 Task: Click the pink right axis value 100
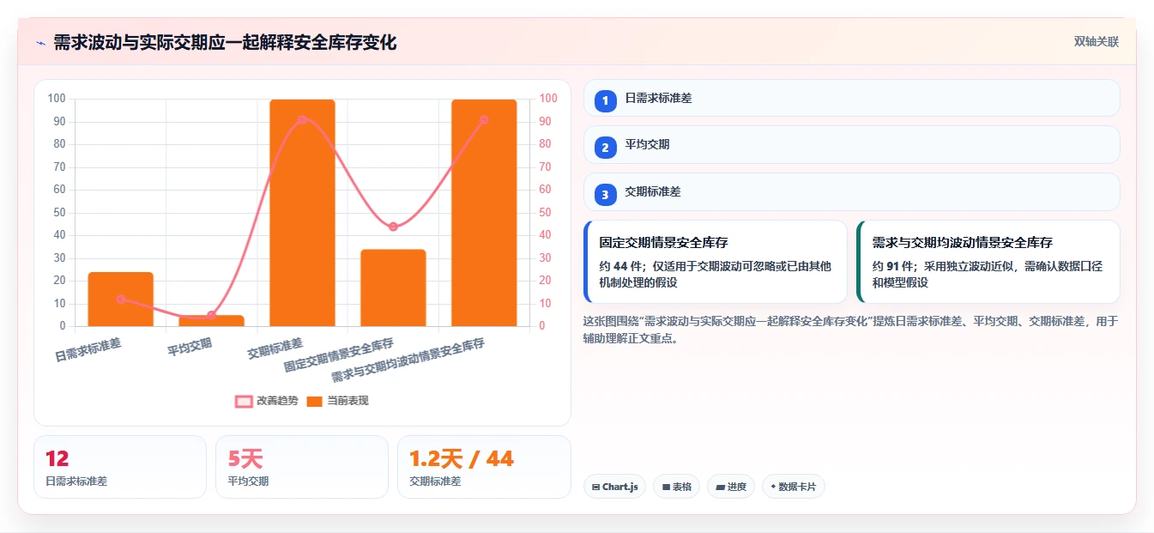pyautogui.click(x=548, y=99)
